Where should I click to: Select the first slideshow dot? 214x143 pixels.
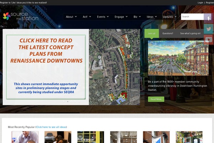coord(68,102)
